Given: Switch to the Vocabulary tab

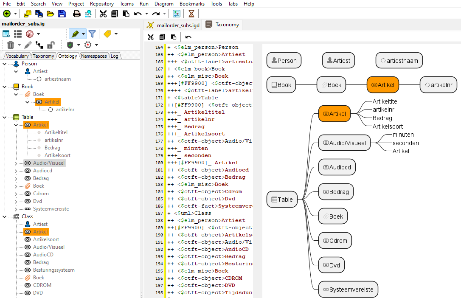Looking at the screenshot, I should (17, 56).
